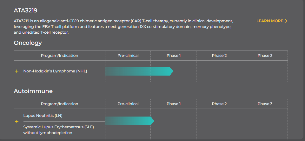Expand the Non-Hodgkin's Lymphoma plus icon
The height and width of the screenshot is (141, 305).
[17, 71]
